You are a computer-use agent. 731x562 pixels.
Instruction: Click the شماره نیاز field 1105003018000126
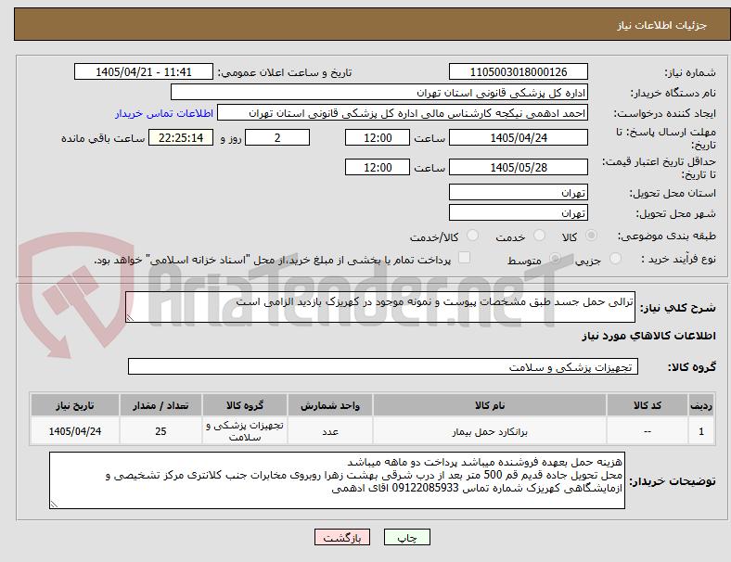(519, 71)
